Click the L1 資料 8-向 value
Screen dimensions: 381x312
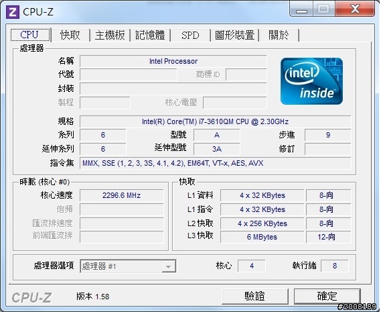click(329, 195)
